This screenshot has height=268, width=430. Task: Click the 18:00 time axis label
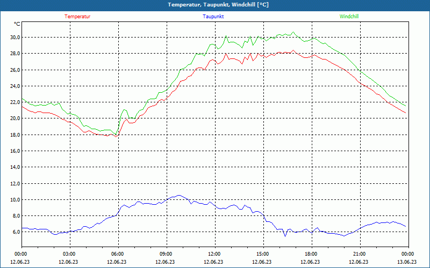pos(312,254)
